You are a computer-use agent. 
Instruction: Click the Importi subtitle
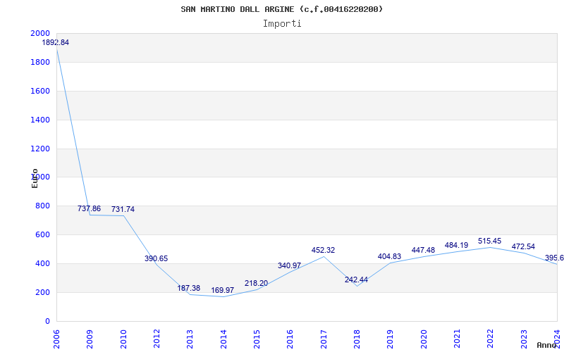click(x=282, y=23)
